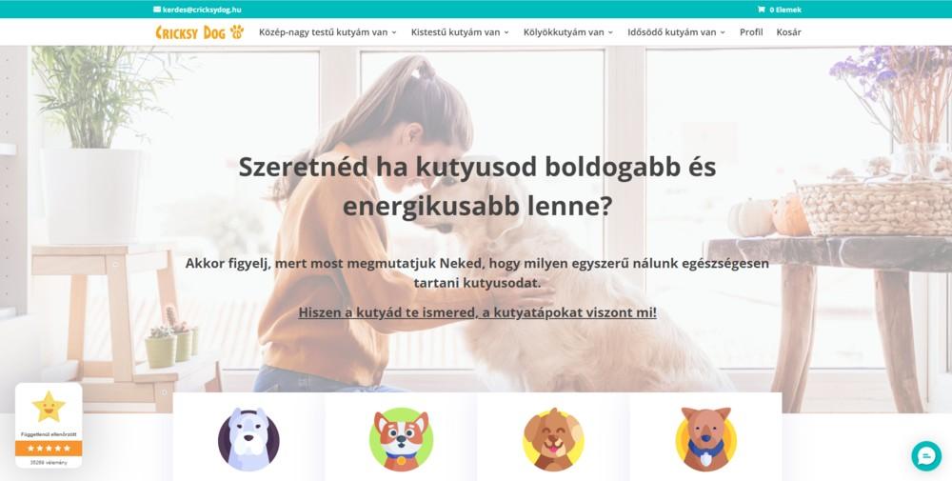
Task: Open the Profil menu item
Action: tap(751, 32)
